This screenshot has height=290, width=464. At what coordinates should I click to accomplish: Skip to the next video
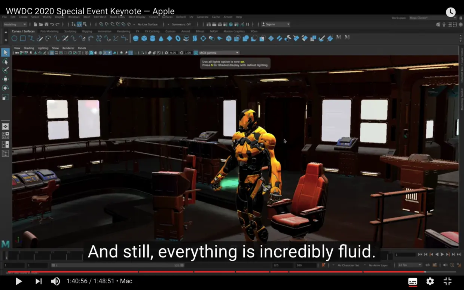[x=39, y=281]
